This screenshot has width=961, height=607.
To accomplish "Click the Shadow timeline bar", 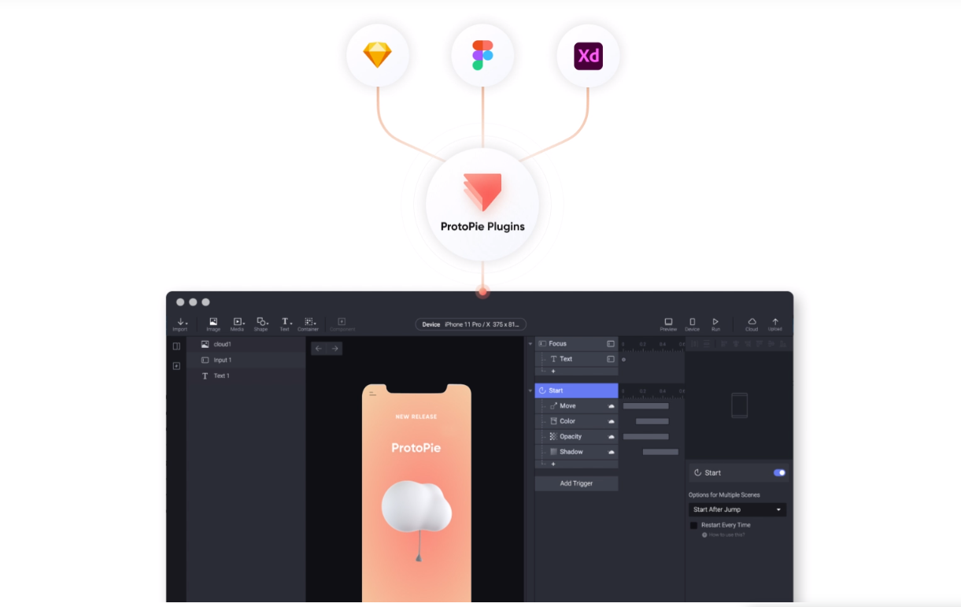I will [x=660, y=452].
